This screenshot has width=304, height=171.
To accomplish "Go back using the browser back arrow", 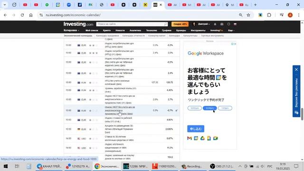I will point(5,15).
